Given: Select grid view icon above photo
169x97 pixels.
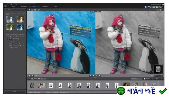Looking at the screenshot, I should pyautogui.click(x=35, y=10).
